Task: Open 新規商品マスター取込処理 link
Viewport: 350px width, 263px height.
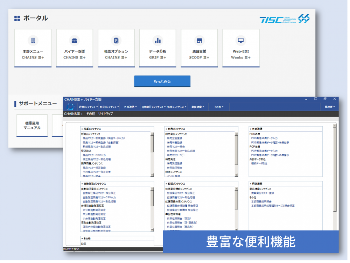Action: [x=97, y=147]
